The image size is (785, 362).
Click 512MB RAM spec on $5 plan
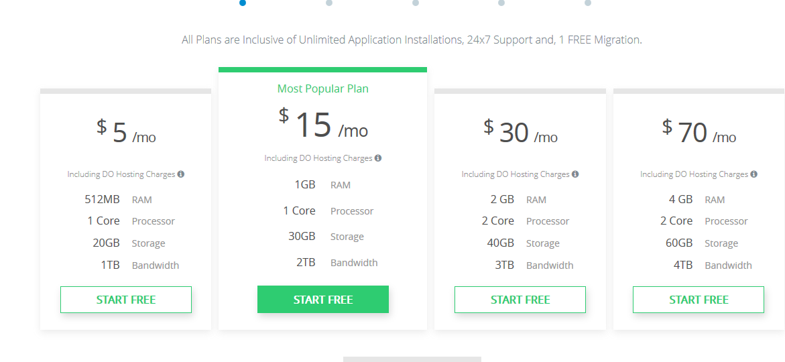119,199
